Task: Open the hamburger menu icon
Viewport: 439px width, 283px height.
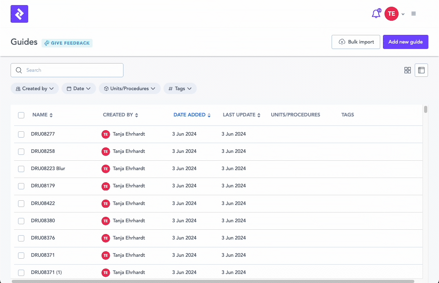Action: [x=414, y=14]
